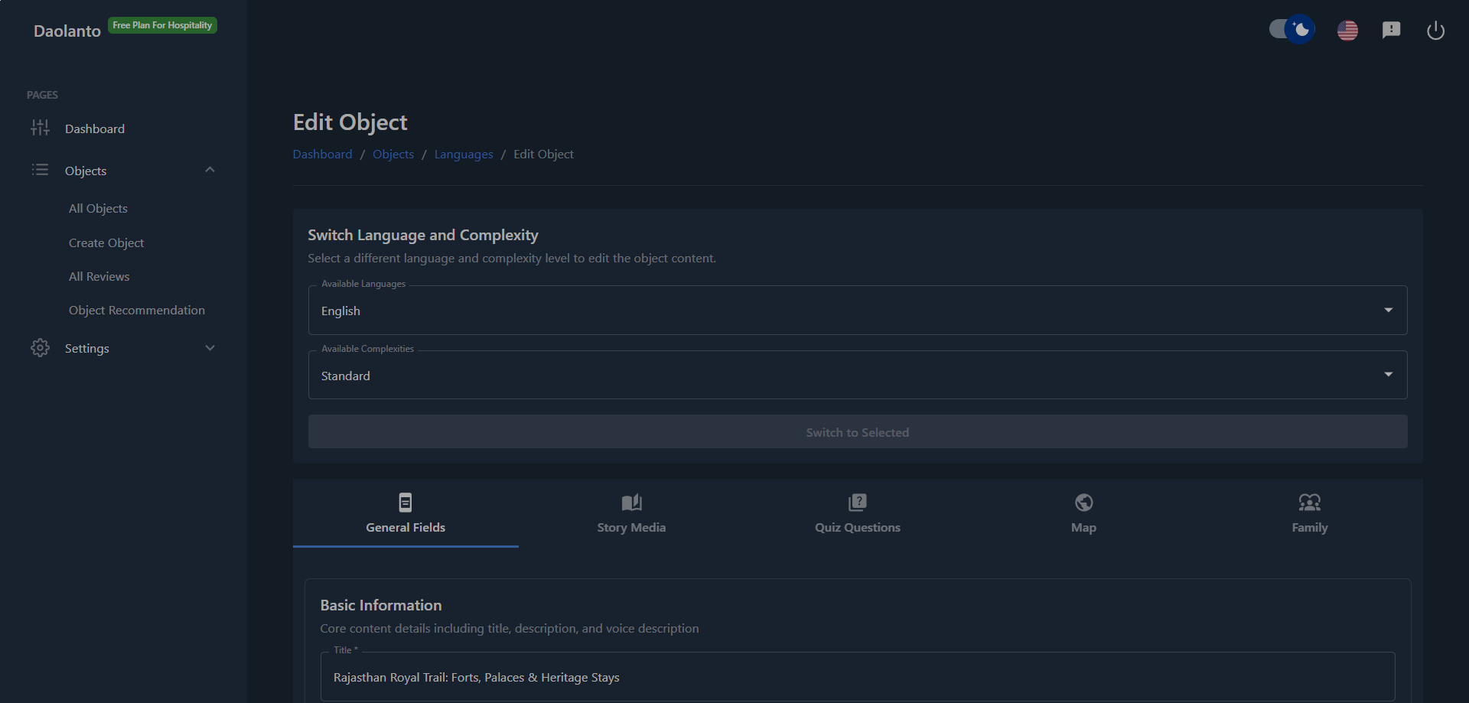
Task: Open All Reviews in sidebar
Action: pyautogui.click(x=99, y=276)
